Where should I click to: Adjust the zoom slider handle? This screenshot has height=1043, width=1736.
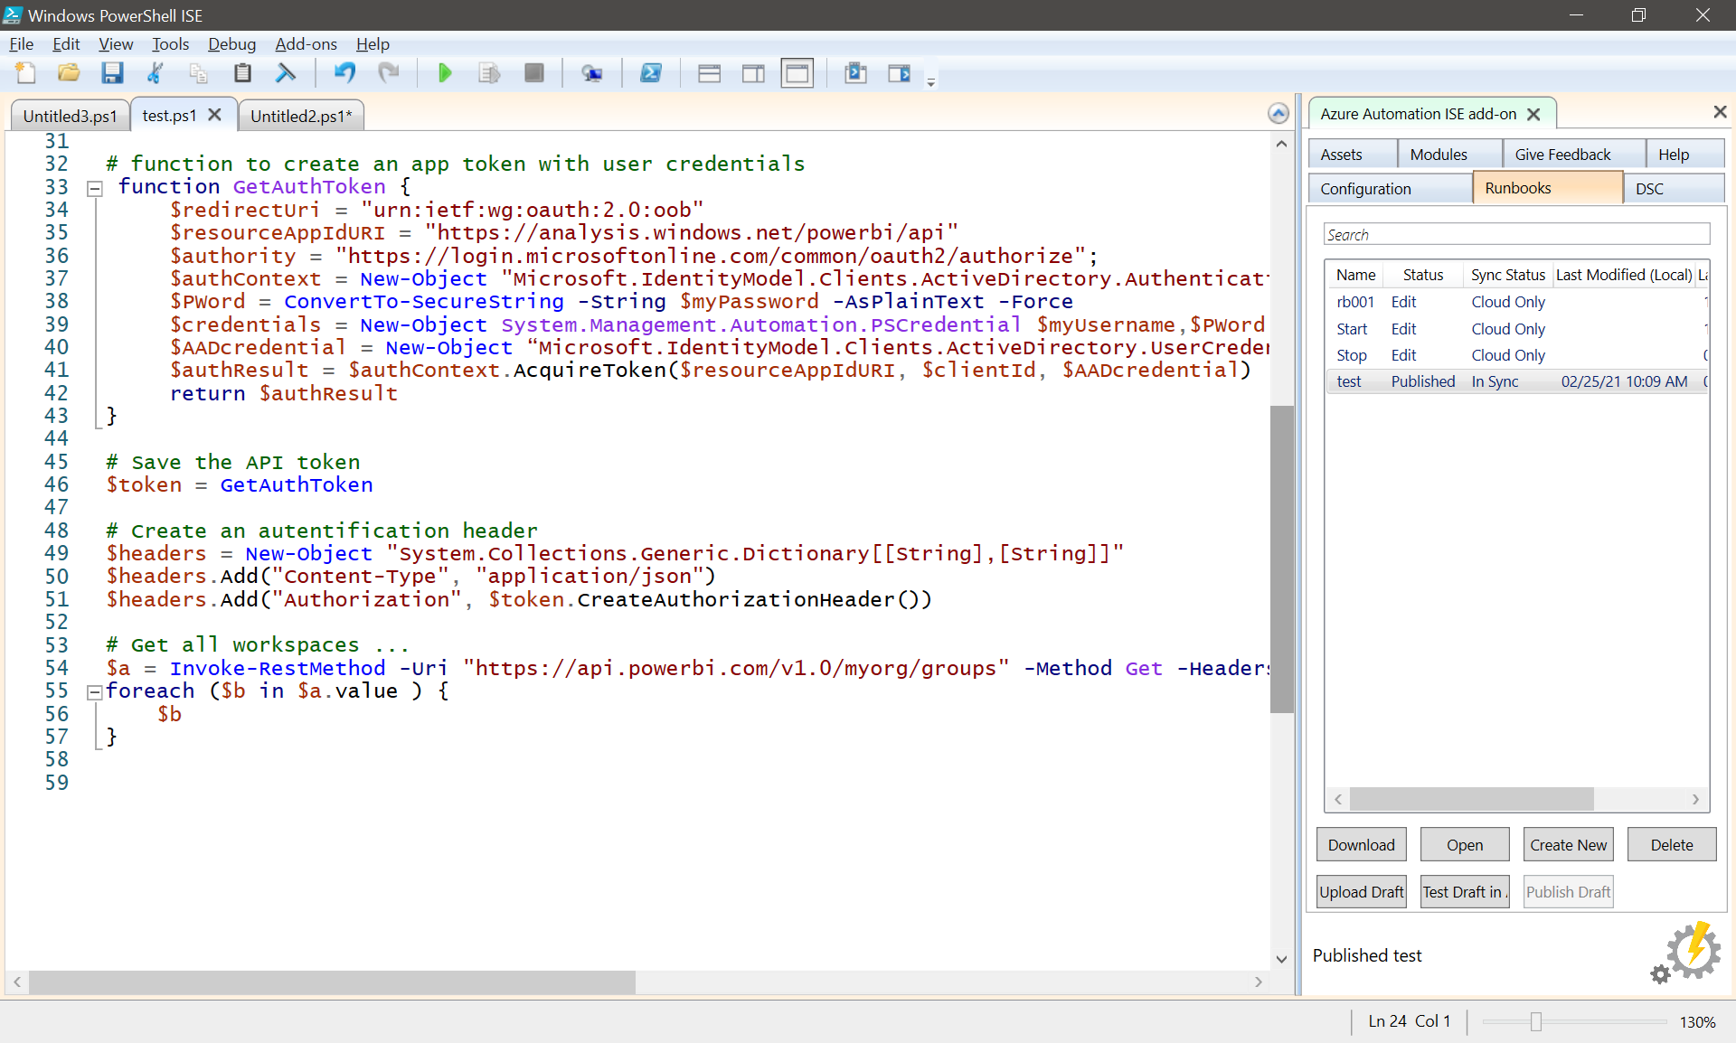pos(1535,1021)
